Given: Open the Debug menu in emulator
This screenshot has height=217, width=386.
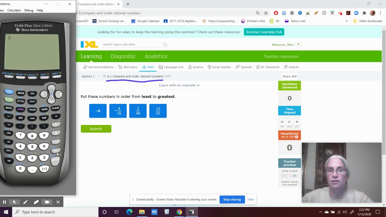Looking at the screenshot, I should coord(29,10).
